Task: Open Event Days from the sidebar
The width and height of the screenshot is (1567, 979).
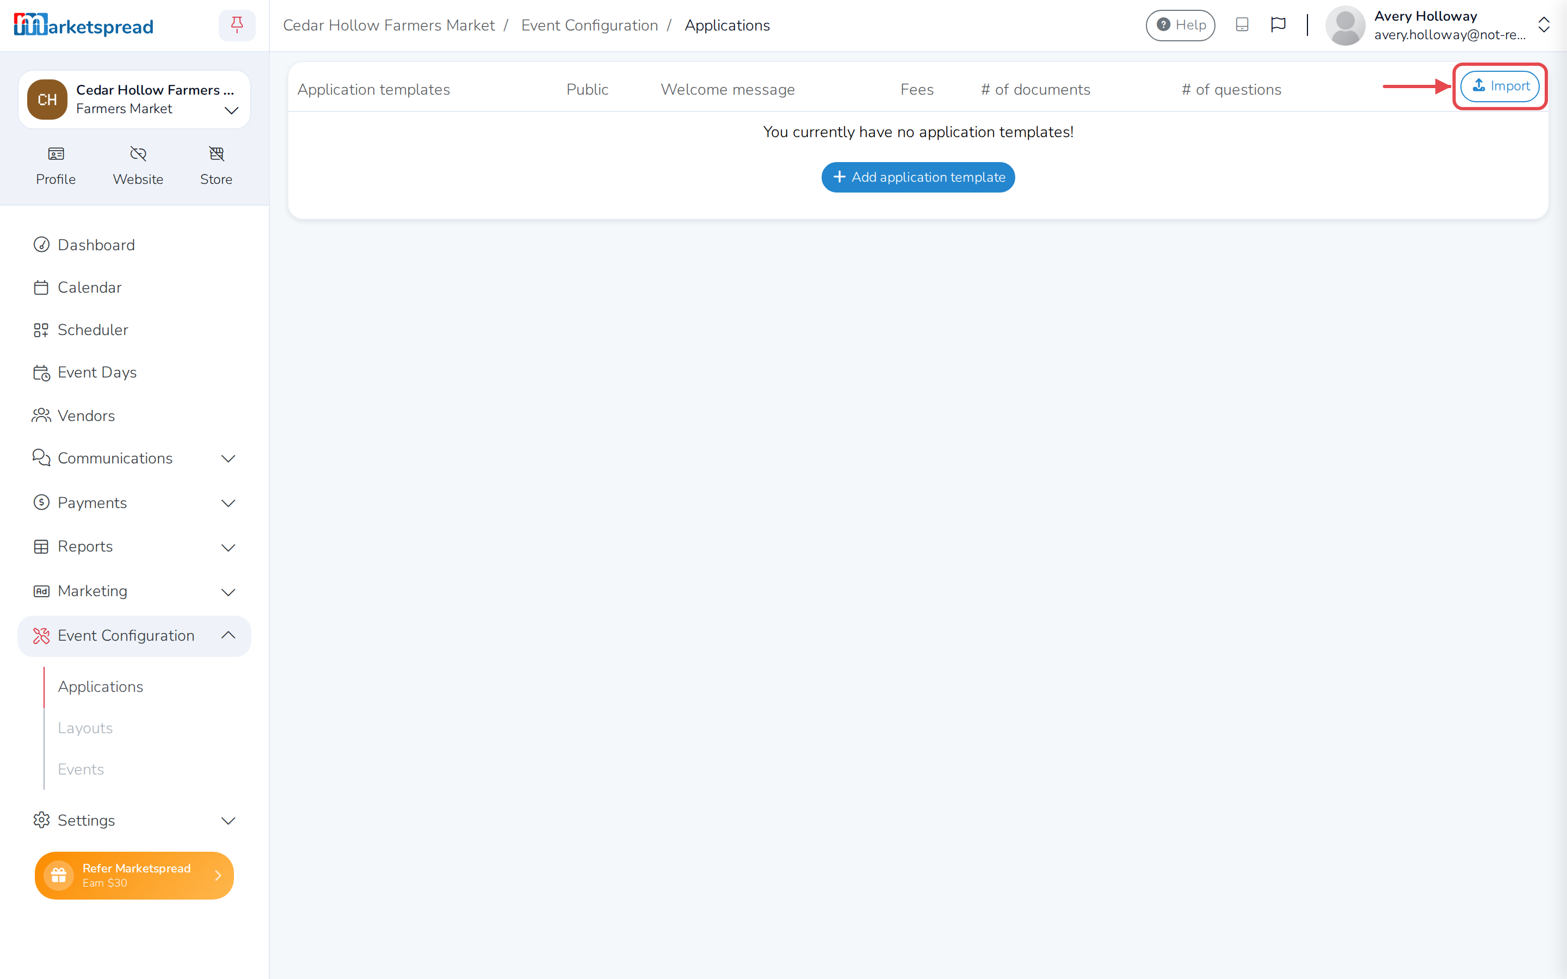Action: point(134,373)
